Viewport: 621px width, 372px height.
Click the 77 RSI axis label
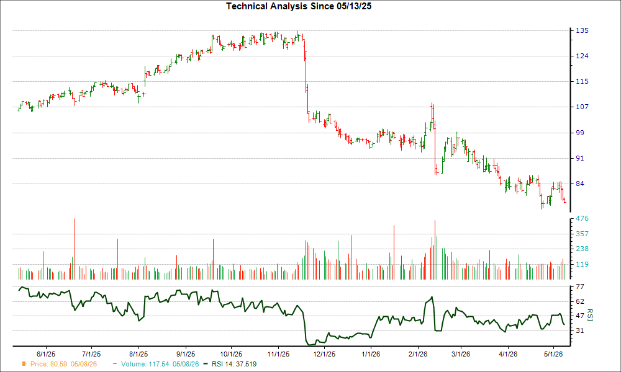click(580, 286)
